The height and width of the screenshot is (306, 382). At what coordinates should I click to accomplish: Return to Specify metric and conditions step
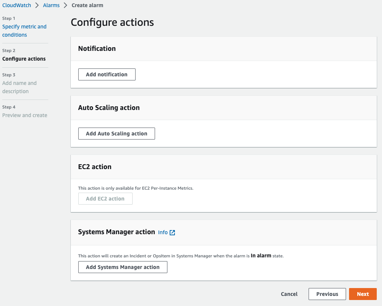point(24,31)
